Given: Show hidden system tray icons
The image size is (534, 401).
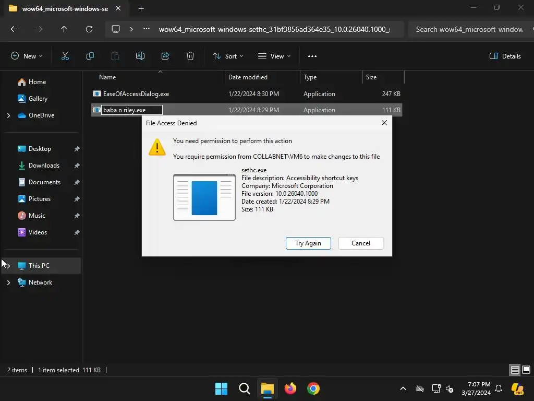Looking at the screenshot, I should click(x=403, y=388).
